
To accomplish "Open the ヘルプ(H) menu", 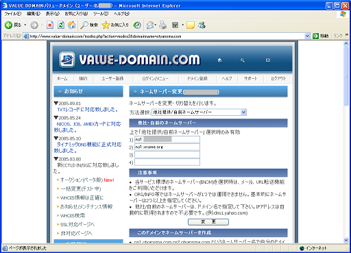I will 121,14.
